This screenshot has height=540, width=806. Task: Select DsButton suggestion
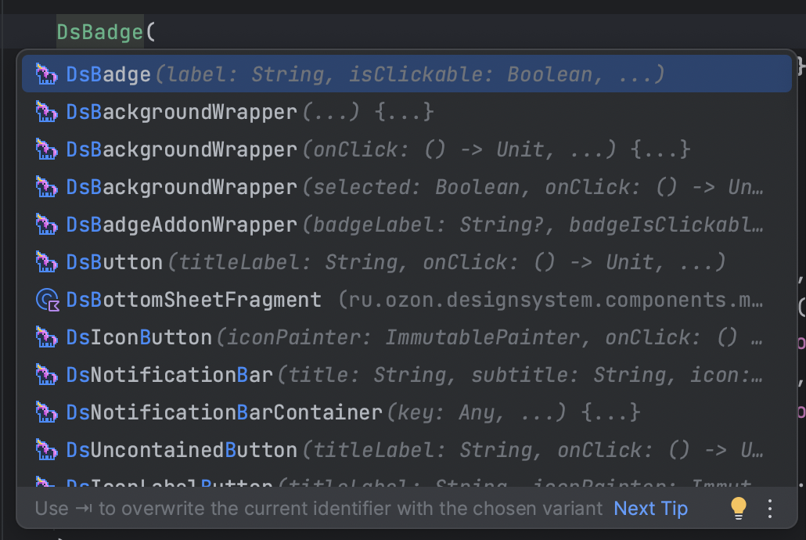[406, 261]
